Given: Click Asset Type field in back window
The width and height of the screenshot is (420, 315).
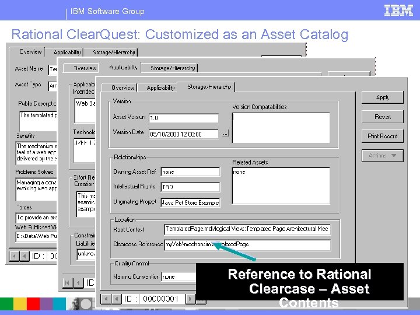Looking at the screenshot, I should [52, 86].
